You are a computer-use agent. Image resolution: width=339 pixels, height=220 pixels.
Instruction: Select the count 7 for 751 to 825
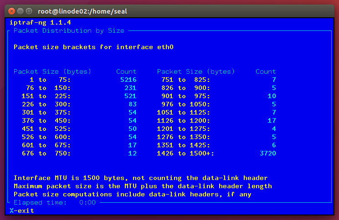point(274,80)
